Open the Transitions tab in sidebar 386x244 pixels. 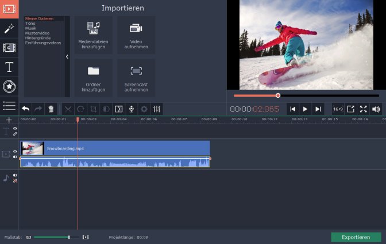9,48
